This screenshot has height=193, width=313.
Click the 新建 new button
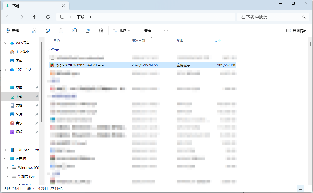(x=14, y=31)
